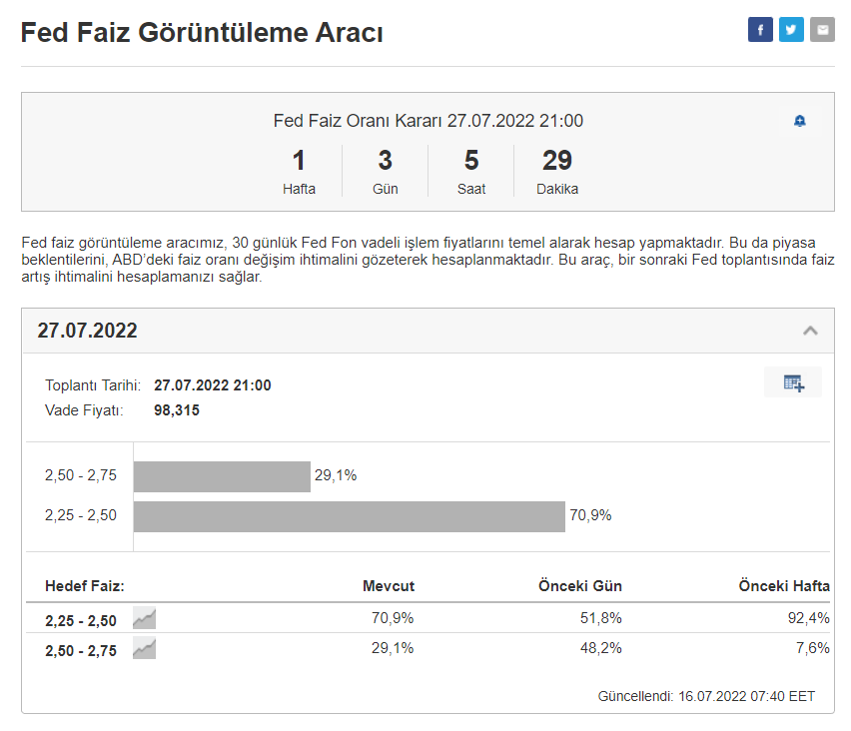Click the 70,9% probability bar
851x731 pixels.
click(x=349, y=516)
